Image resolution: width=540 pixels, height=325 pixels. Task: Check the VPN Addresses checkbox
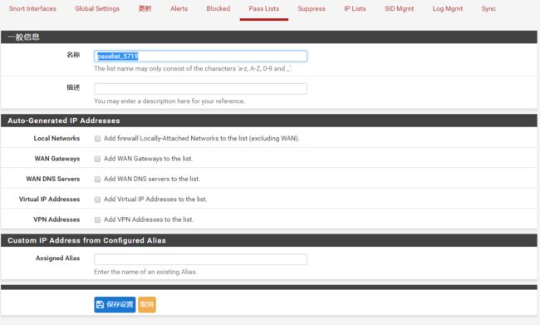pyautogui.click(x=97, y=220)
